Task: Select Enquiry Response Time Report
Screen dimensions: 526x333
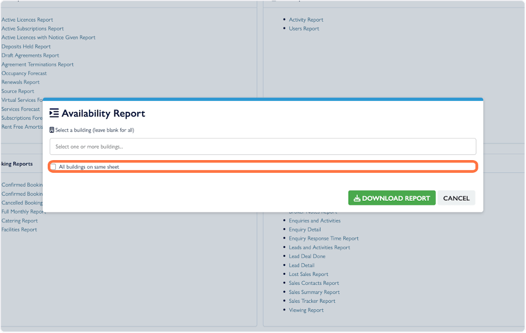Action: (x=324, y=238)
